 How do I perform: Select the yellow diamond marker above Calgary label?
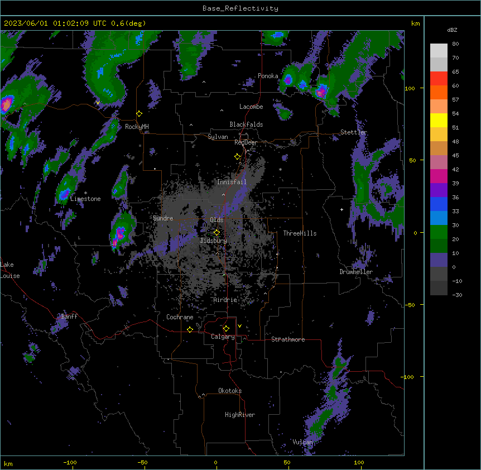pos(227,329)
